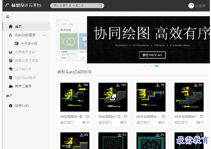Click the BIM Revit族库 shield icon
Viewport: 211px width, 149px height.
pos(11,78)
